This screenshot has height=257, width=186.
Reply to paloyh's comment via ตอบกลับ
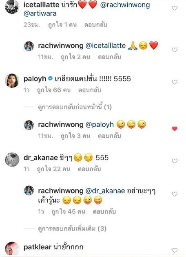click(x=90, y=90)
